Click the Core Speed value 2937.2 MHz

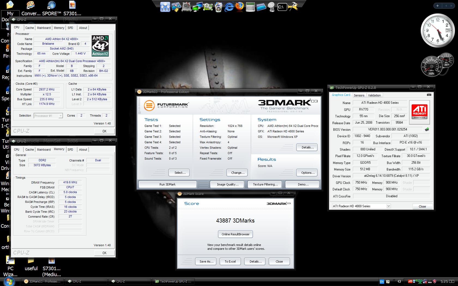click(47, 89)
